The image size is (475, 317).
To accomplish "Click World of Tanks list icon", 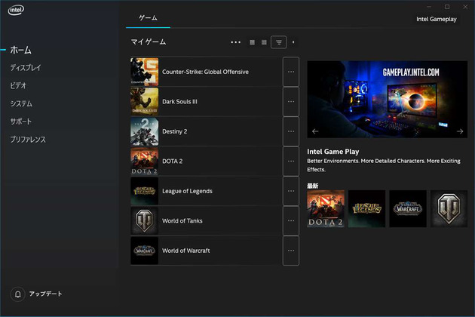I will tap(145, 221).
